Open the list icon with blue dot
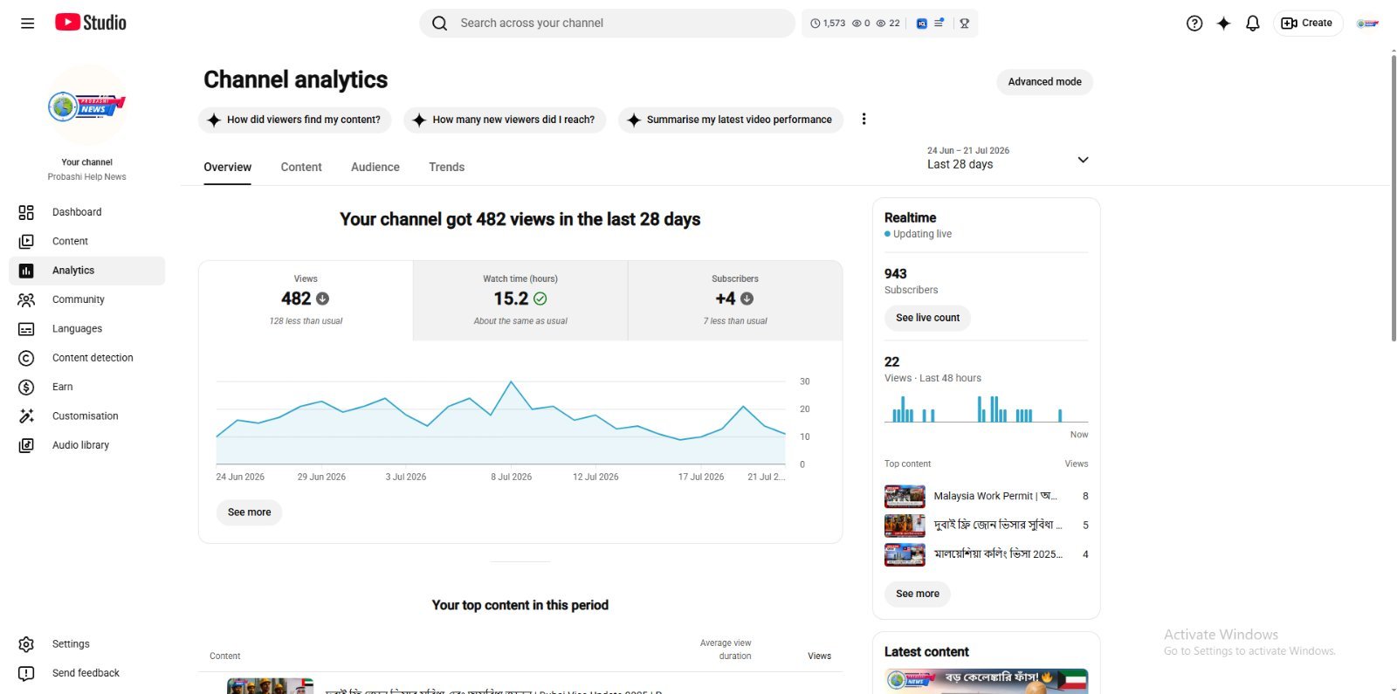The image size is (1397, 694). point(939,24)
